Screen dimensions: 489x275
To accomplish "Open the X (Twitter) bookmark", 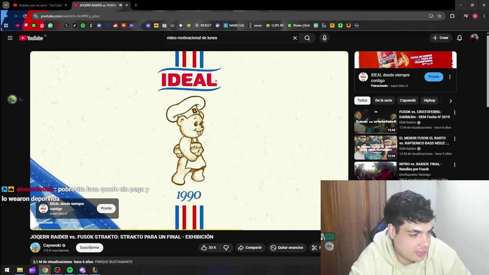I will 66,26.
